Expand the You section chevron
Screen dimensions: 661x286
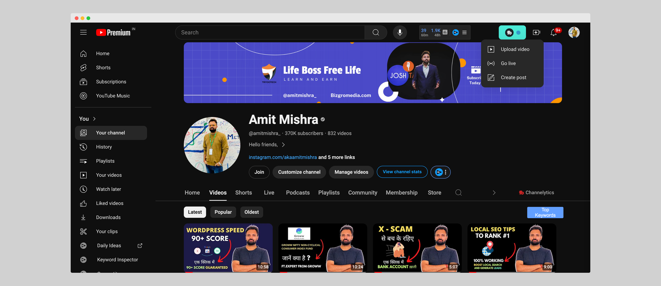tap(94, 119)
